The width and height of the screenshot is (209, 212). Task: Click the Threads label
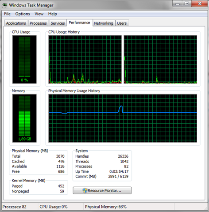point(82,161)
